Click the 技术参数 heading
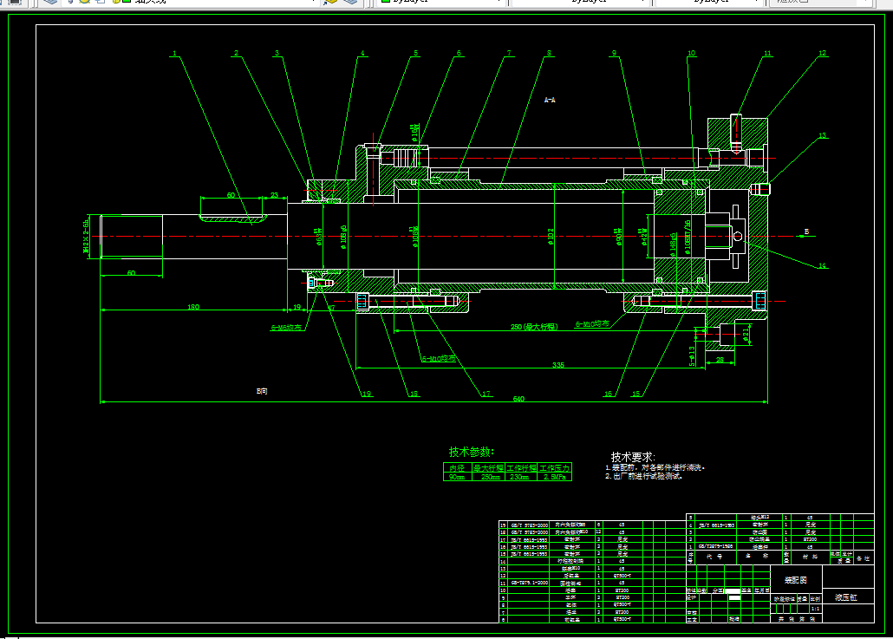Viewport: 893px width, 639px height. coord(472,453)
